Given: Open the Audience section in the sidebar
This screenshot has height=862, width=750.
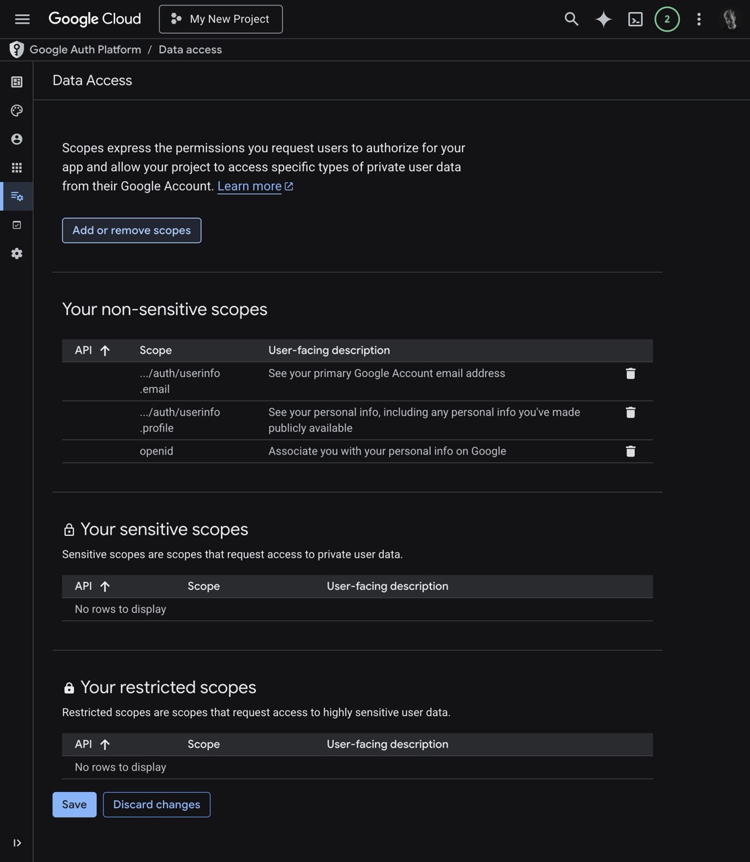Looking at the screenshot, I should (x=16, y=139).
